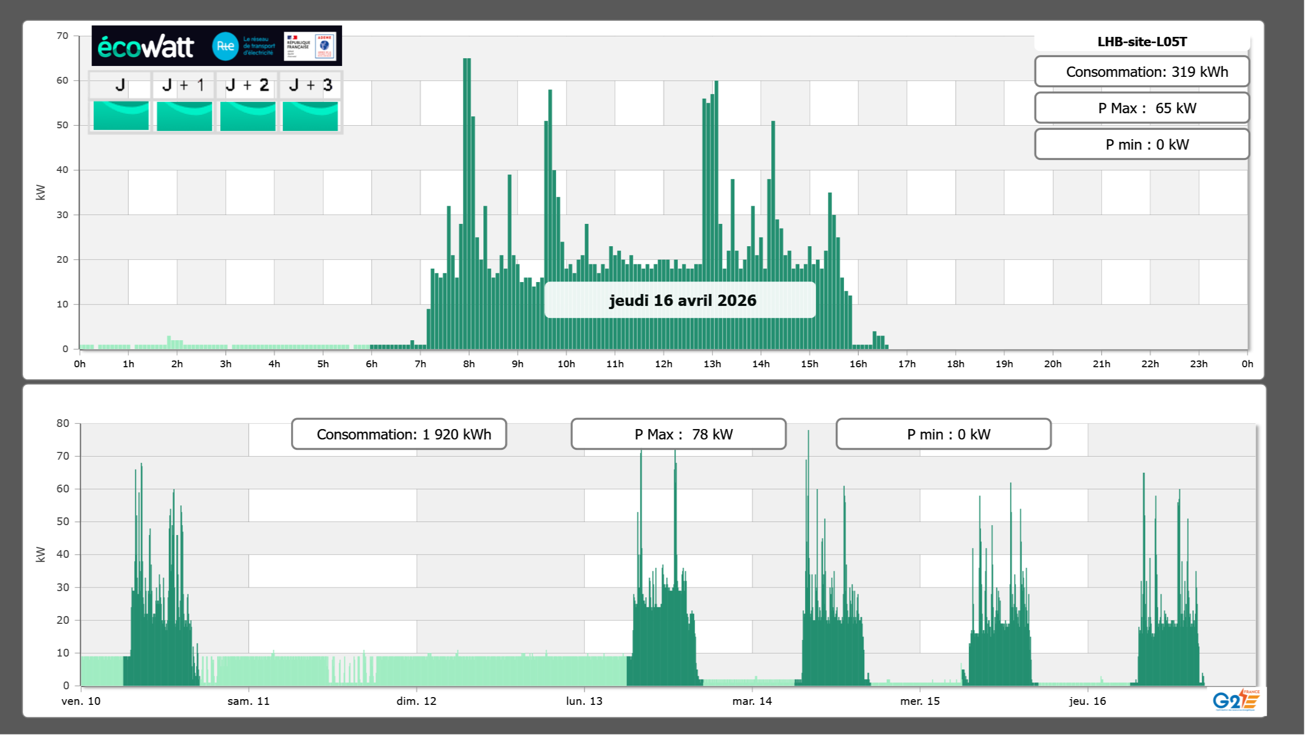Click the J + 3 header label
The height and width of the screenshot is (735, 1305).
coord(310,85)
